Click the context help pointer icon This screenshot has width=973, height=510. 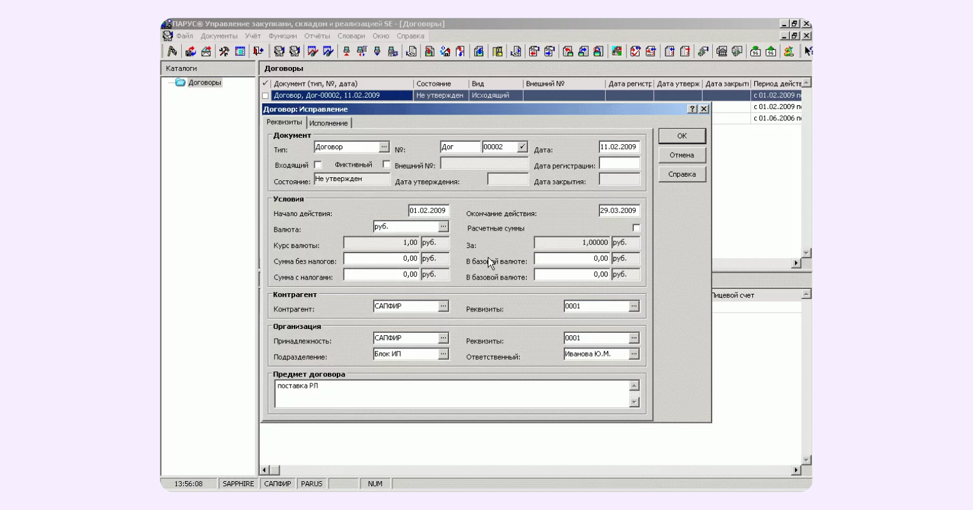(807, 51)
